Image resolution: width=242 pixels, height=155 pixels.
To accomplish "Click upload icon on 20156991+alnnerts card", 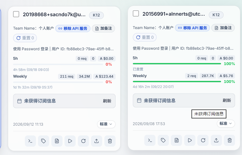I will 216,140.
